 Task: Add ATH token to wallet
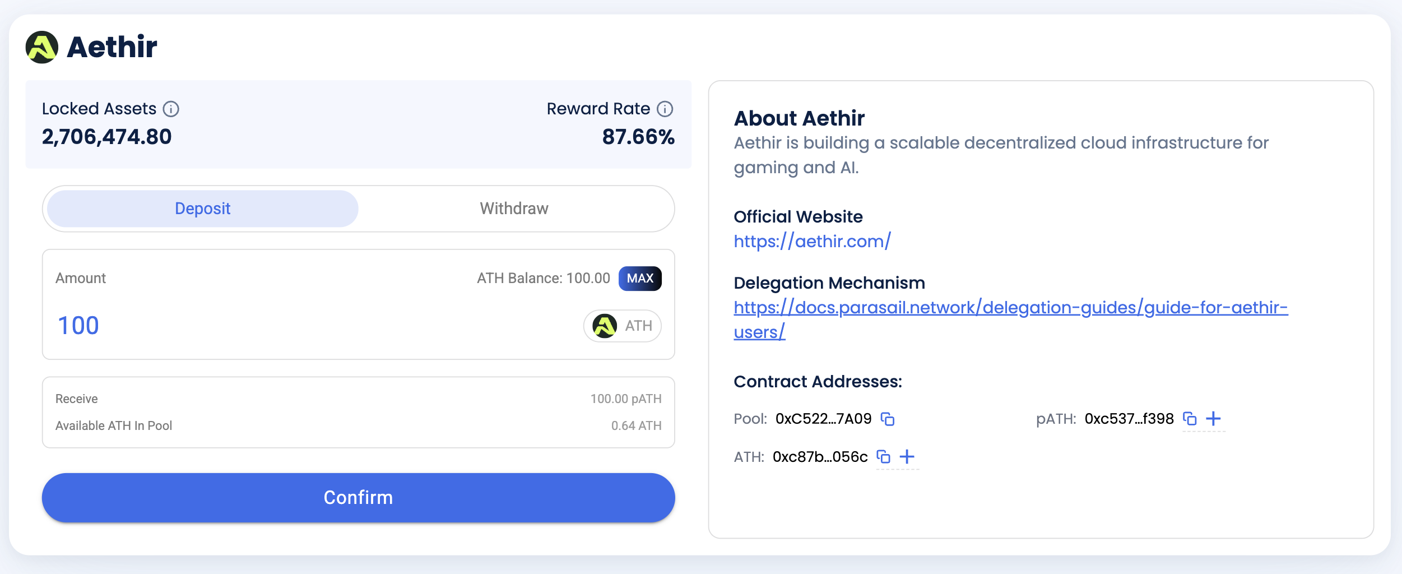[x=907, y=457]
